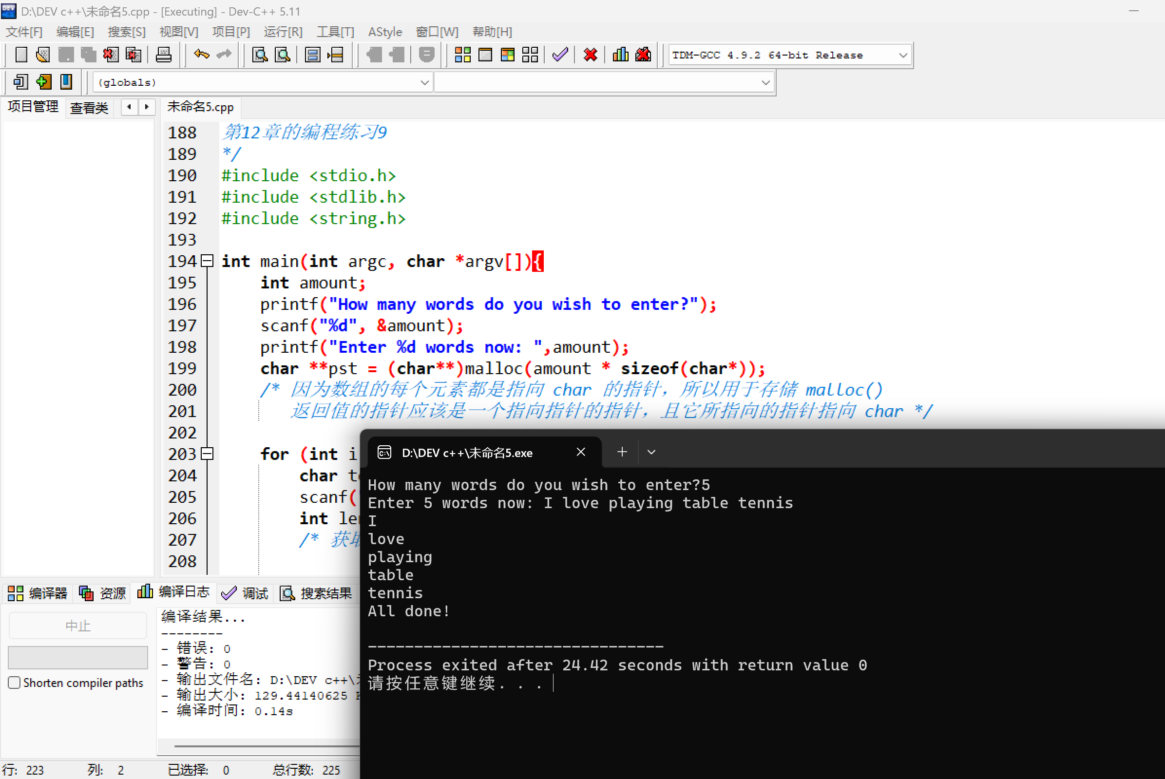The width and height of the screenshot is (1165, 779).
Task: Click the compile progress bar
Action: [78, 657]
